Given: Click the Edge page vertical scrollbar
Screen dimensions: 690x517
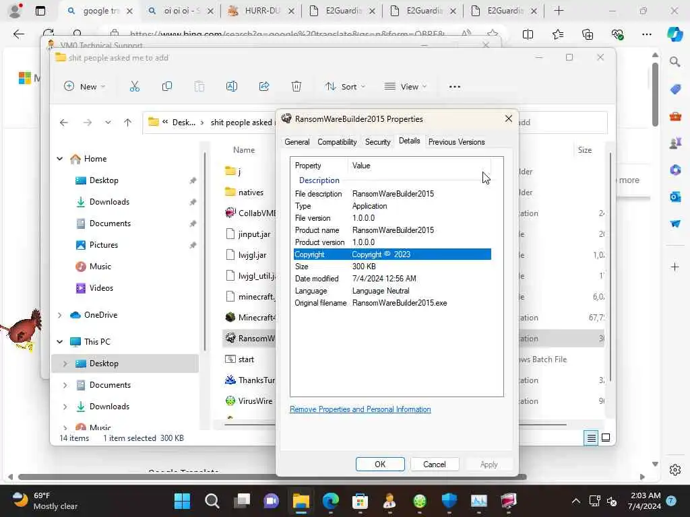Looking at the screenshot, I should point(655,94).
